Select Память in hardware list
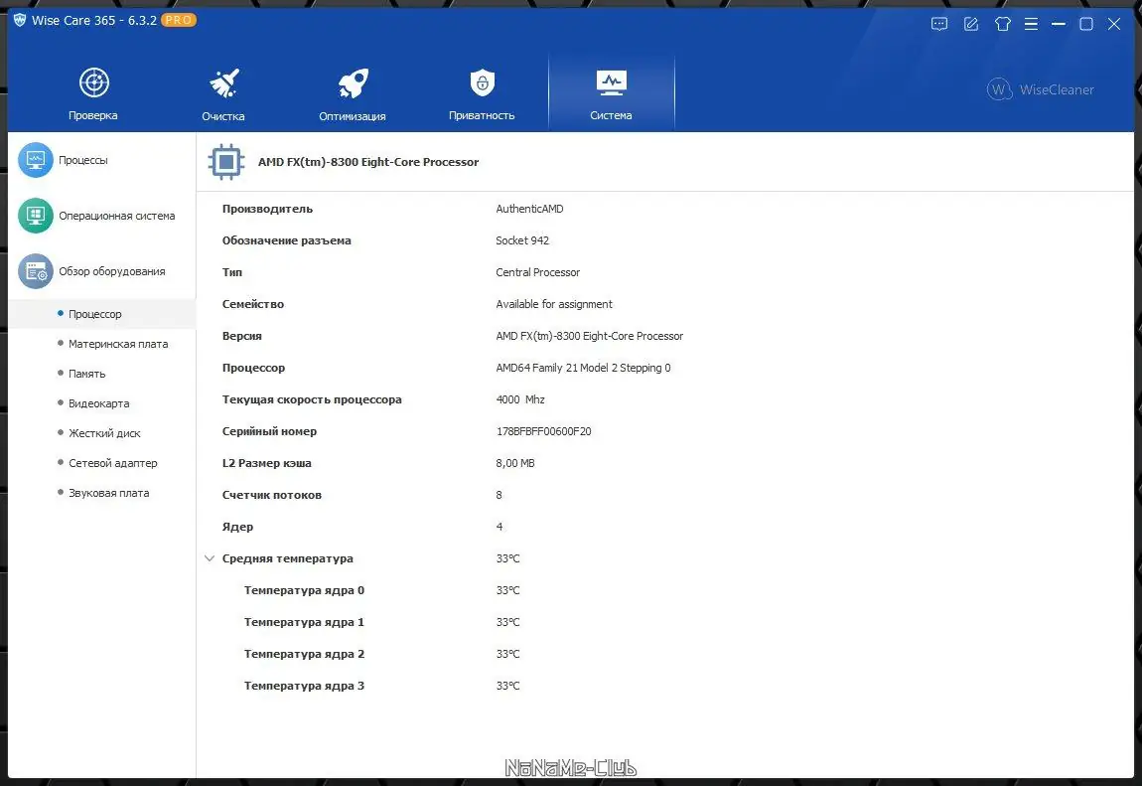Screen dimensions: 1142x786 (86, 374)
